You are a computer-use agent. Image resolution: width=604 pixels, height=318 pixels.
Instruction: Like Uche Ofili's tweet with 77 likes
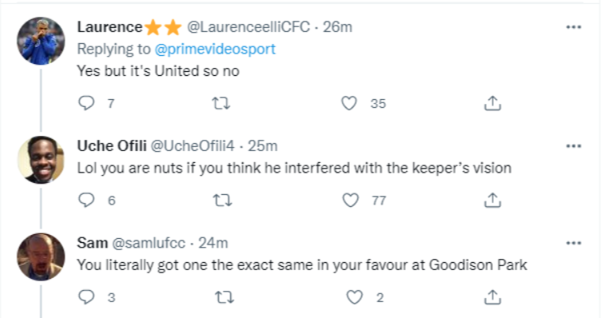tap(350, 200)
